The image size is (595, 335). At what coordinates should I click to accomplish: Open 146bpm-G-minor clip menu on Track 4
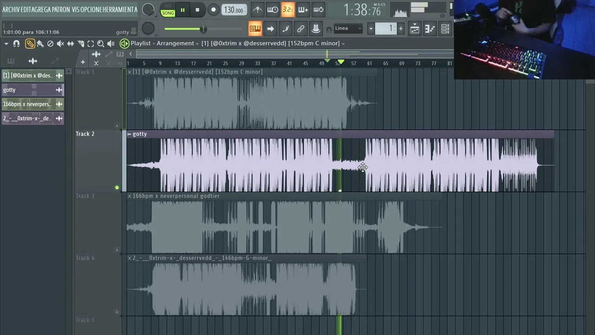[x=130, y=258]
